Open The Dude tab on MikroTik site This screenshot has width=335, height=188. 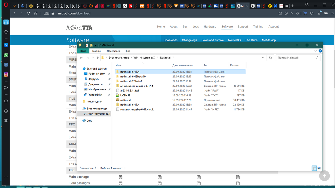[x=251, y=40]
